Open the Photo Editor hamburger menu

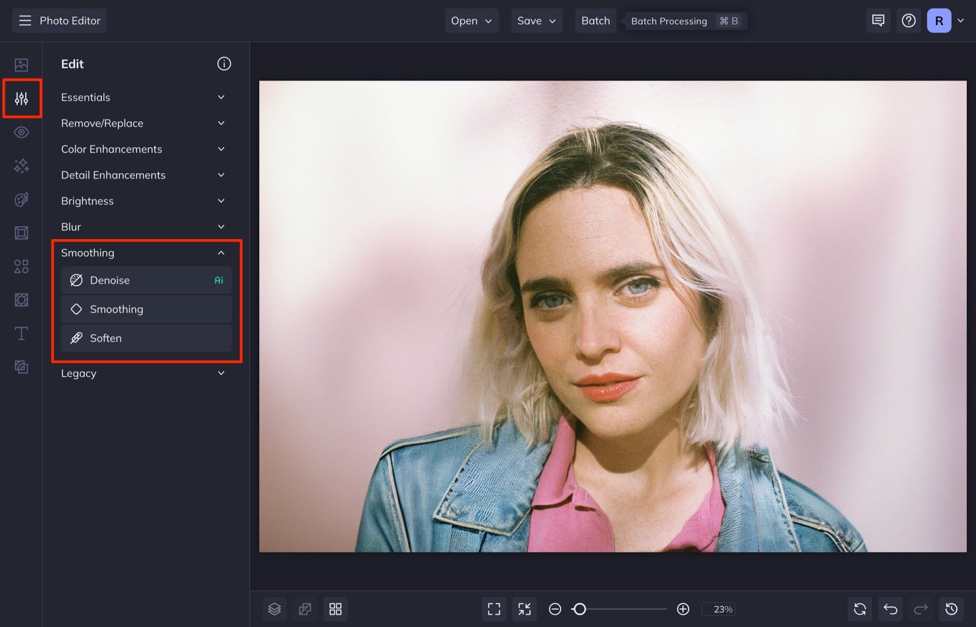click(x=24, y=20)
